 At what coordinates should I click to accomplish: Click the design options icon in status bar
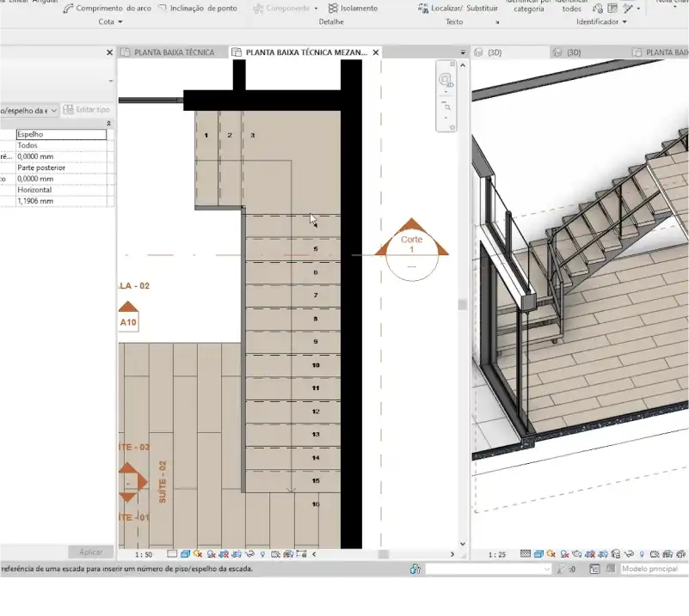click(594, 569)
